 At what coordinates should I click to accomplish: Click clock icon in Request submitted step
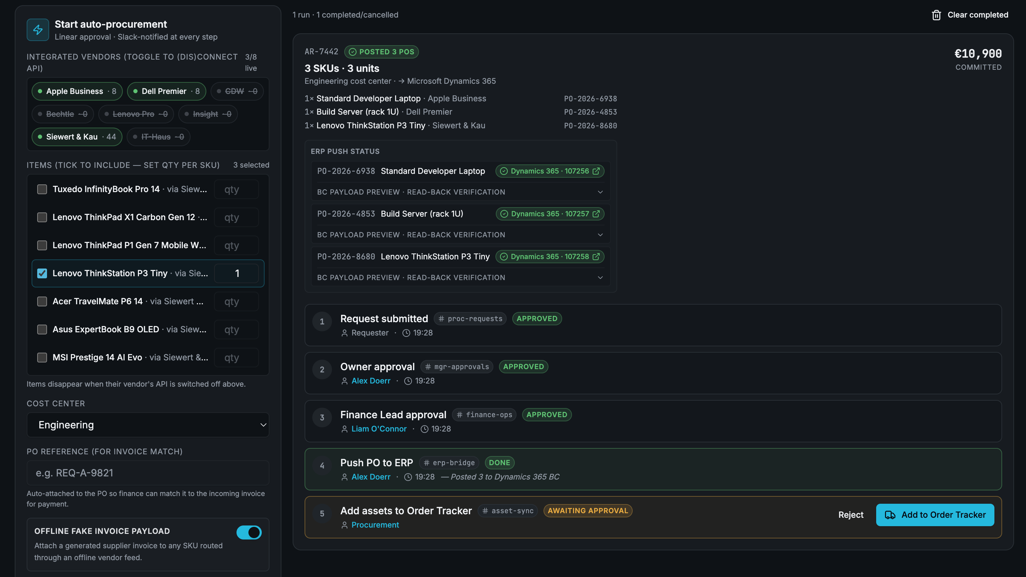406,333
